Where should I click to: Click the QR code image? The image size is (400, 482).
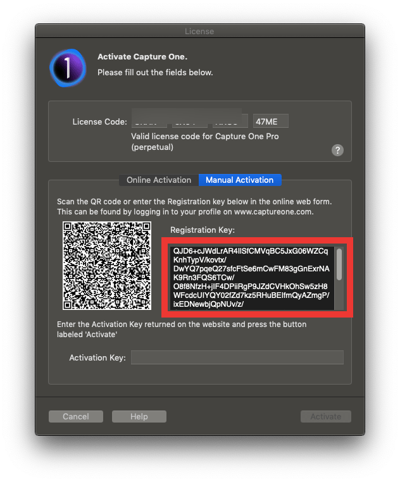tap(107, 266)
